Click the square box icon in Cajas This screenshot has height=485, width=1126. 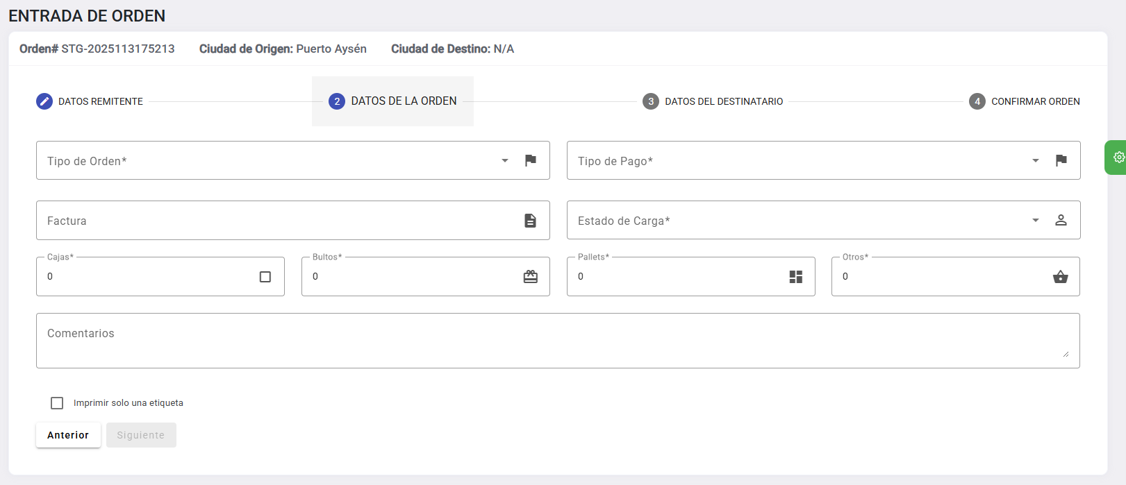pos(265,277)
